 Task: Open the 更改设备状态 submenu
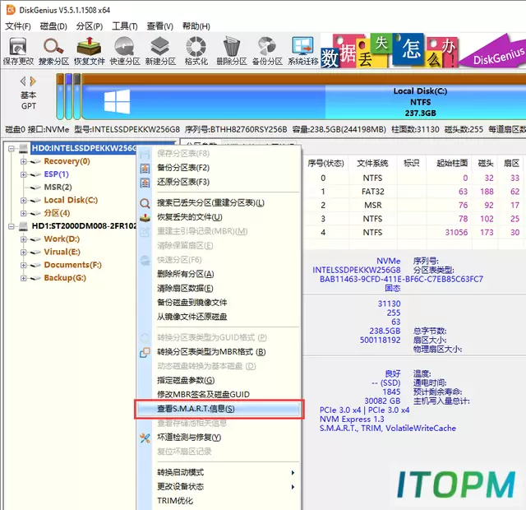click(x=219, y=487)
